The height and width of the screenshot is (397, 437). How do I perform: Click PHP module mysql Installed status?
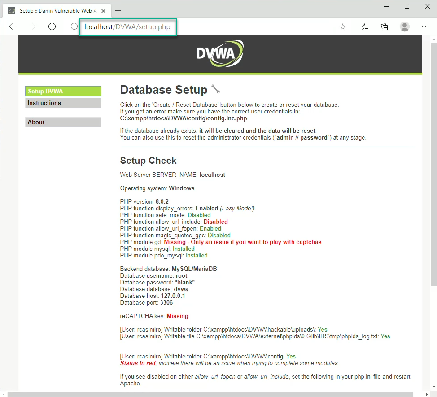click(x=184, y=249)
